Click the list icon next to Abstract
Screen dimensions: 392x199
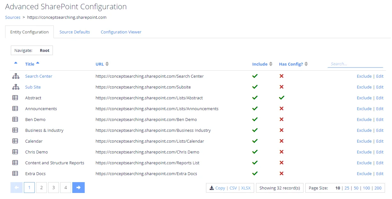[15, 98]
